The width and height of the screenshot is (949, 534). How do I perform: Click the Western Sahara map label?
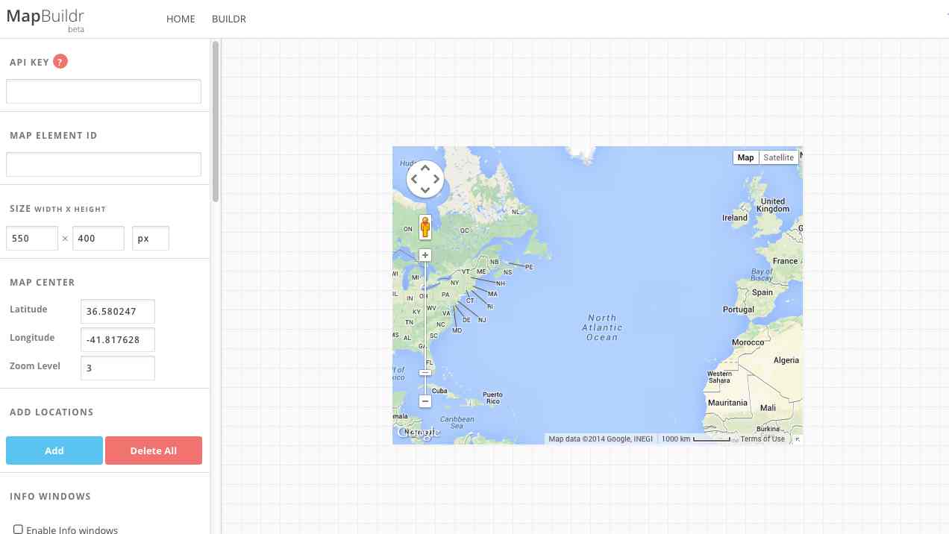point(719,377)
